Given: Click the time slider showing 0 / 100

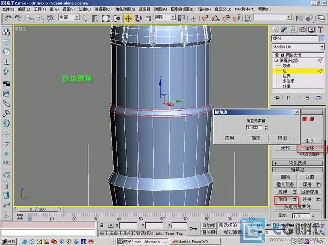Looking at the screenshot, I should click(x=38, y=209).
